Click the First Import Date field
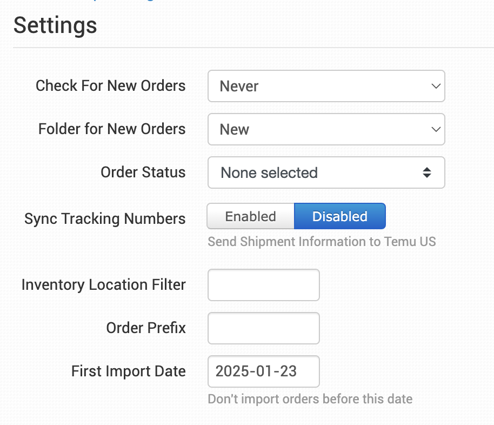 [x=264, y=371]
